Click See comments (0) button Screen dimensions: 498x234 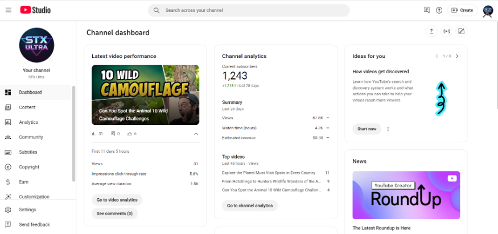(114, 214)
